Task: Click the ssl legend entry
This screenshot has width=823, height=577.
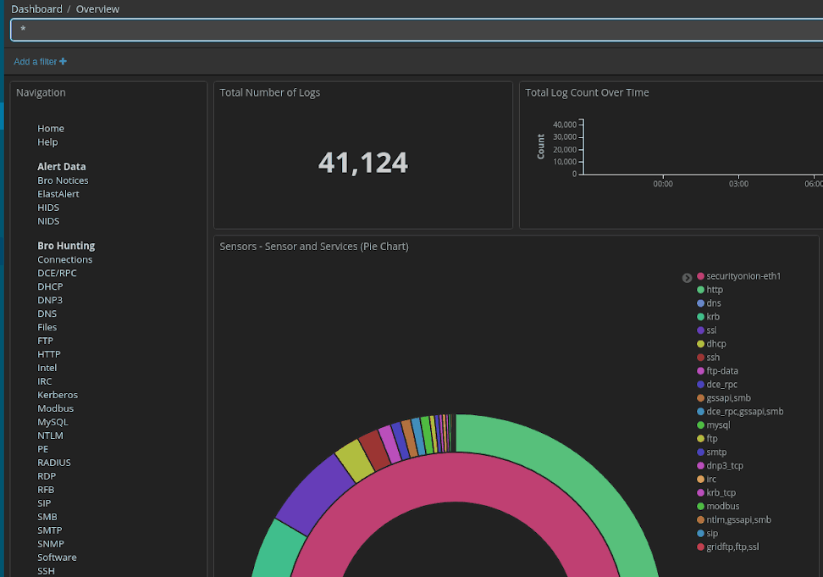Action: click(x=707, y=330)
